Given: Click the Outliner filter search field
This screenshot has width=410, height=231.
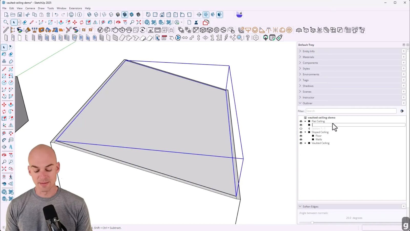Looking at the screenshot, I should pyautogui.click(x=351, y=111).
